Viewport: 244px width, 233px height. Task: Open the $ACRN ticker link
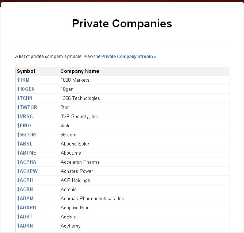(x=25, y=189)
